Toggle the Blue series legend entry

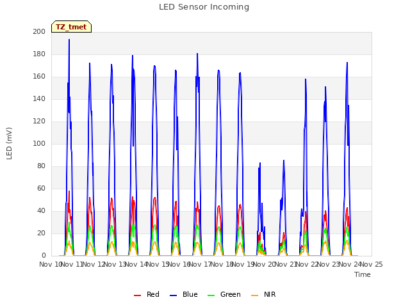(x=184, y=294)
